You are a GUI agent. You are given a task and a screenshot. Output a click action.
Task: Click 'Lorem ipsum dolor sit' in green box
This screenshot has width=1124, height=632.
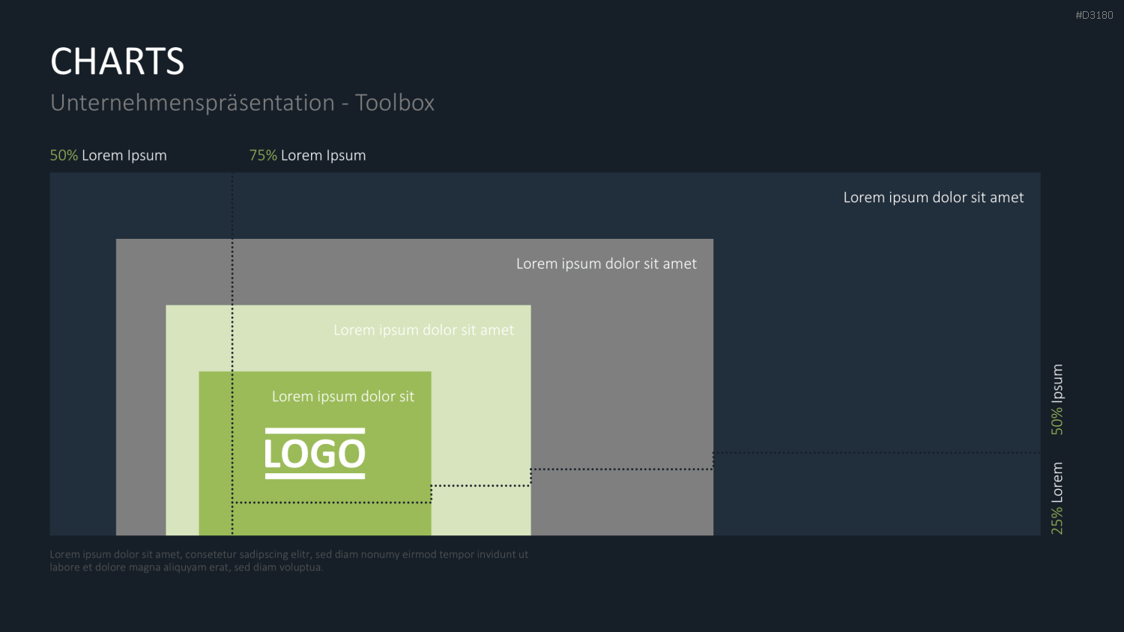pyautogui.click(x=342, y=396)
